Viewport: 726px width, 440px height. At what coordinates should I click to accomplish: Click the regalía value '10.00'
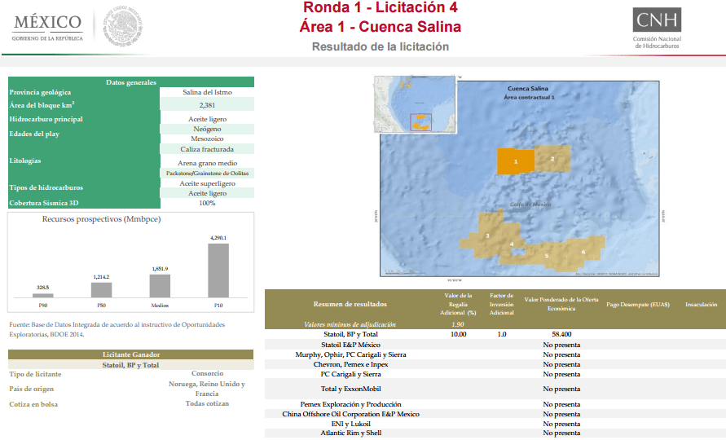tap(459, 334)
